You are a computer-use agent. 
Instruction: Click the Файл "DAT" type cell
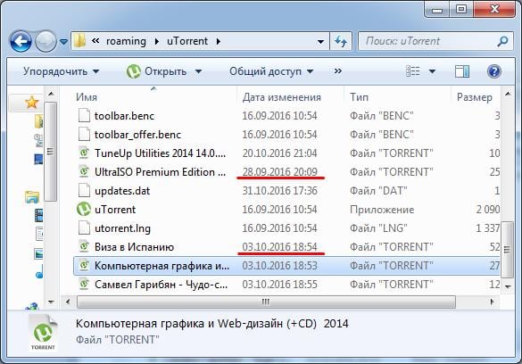tap(378, 191)
